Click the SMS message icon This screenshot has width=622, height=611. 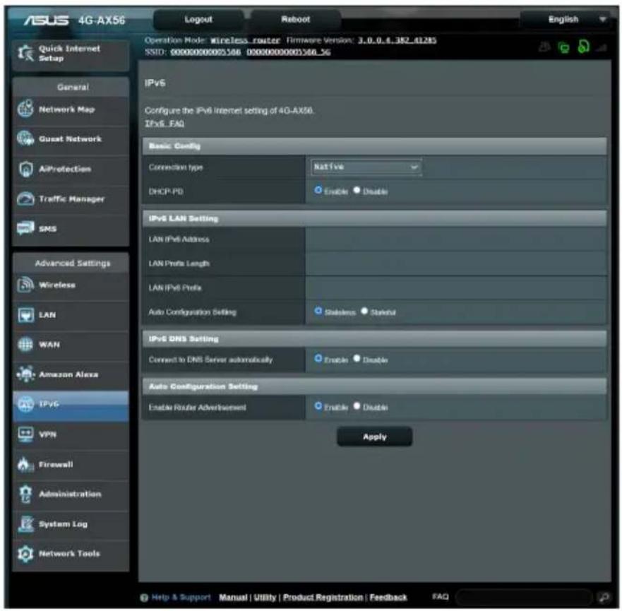tap(26, 228)
